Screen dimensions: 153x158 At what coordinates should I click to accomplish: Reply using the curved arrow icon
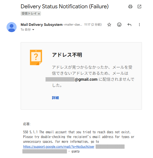(129, 25)
